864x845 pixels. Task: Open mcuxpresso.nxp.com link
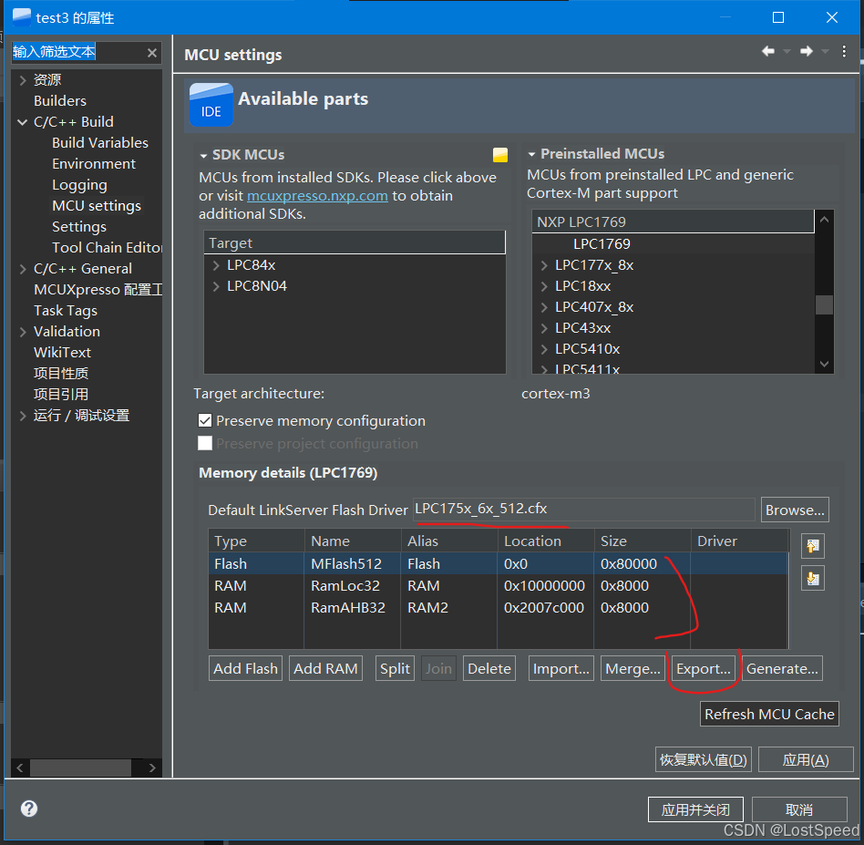pyautogui.click(x=317, y=196)
